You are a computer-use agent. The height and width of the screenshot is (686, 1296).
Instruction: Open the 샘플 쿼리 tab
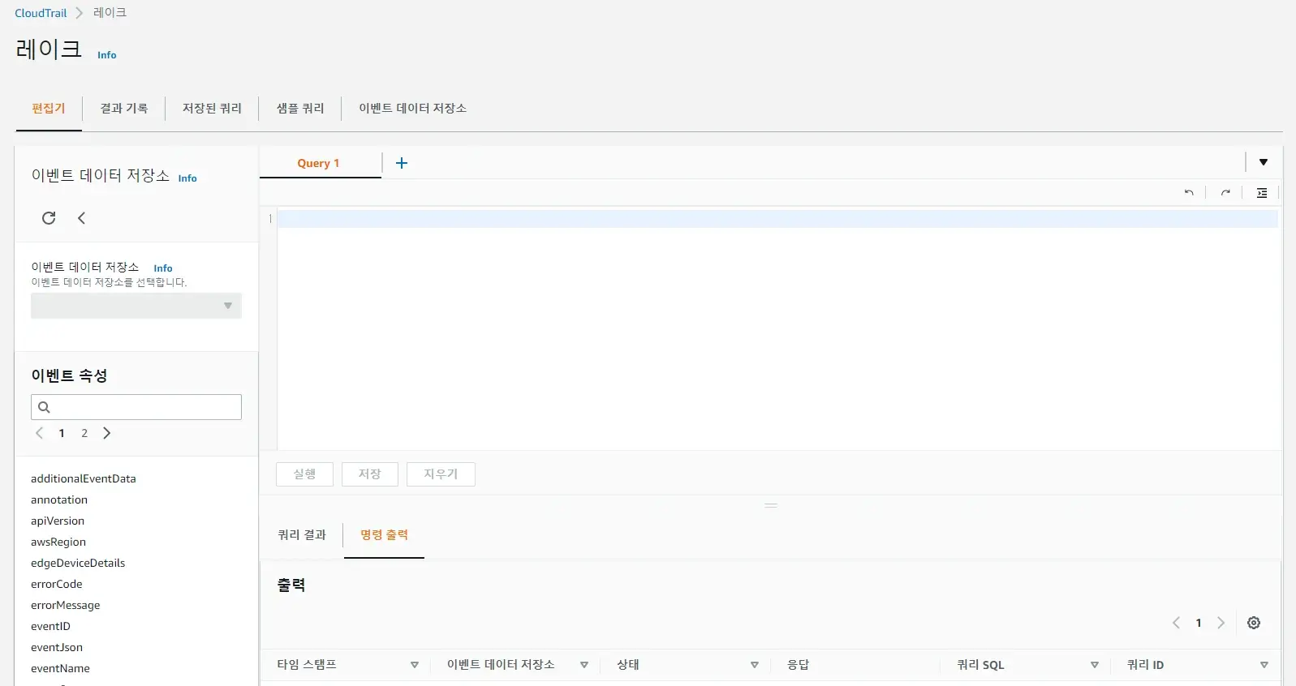tap(300, 109)
